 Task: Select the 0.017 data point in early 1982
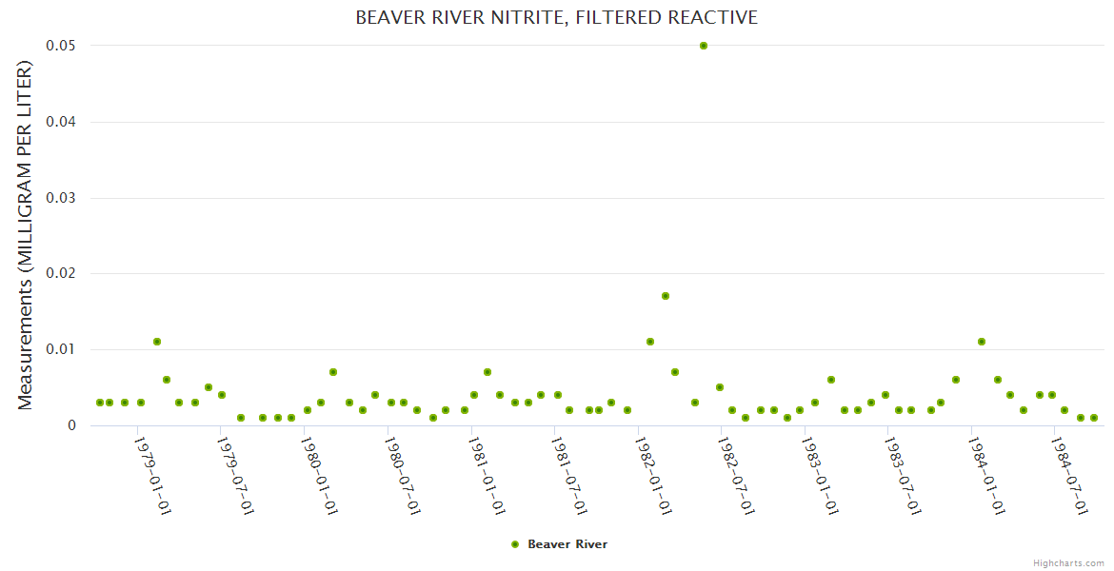click(x=666, y=296)
